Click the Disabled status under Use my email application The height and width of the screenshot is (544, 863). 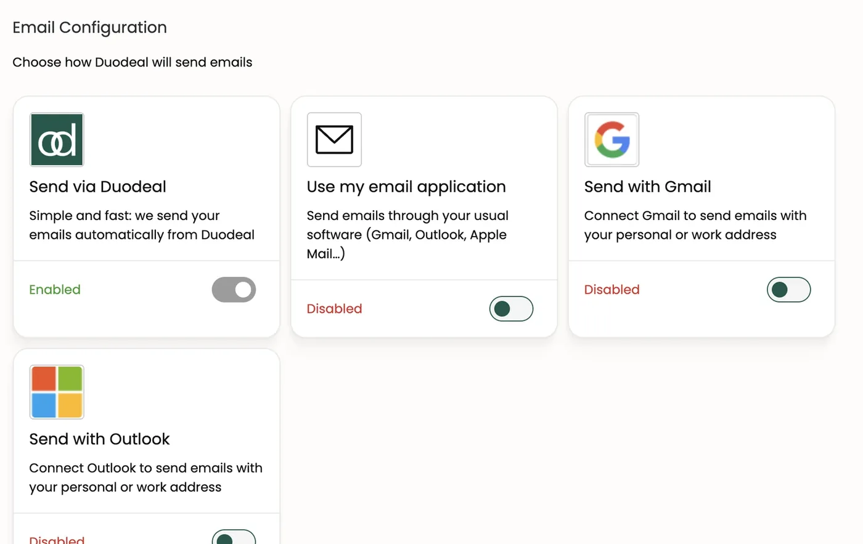334,309
